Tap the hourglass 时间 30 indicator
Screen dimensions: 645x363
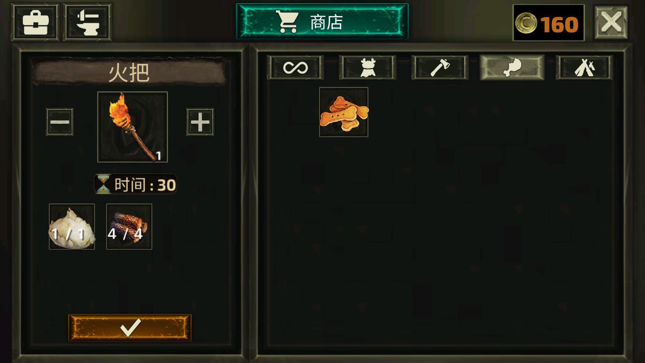click(x=135, y=184)
